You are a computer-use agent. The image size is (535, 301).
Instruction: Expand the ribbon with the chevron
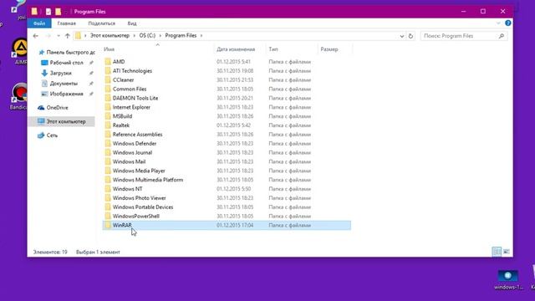(498, 23)
